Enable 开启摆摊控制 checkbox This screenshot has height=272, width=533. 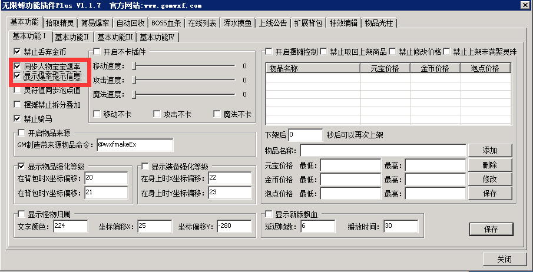(269, 52)
